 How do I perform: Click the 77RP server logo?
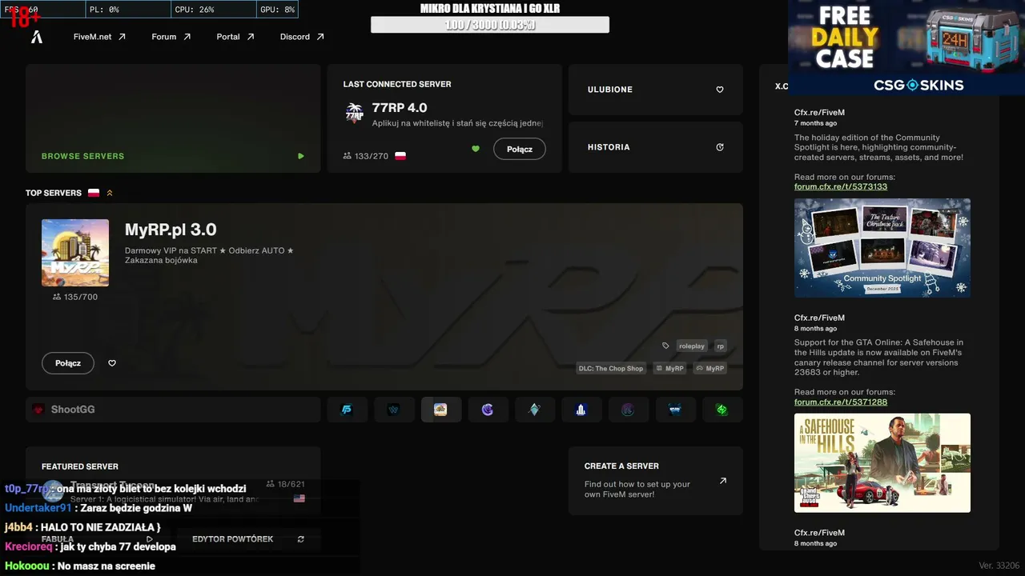click(354, 112)
